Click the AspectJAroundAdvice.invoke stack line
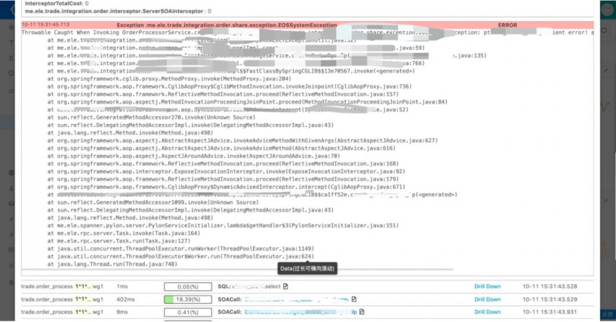 193,156
